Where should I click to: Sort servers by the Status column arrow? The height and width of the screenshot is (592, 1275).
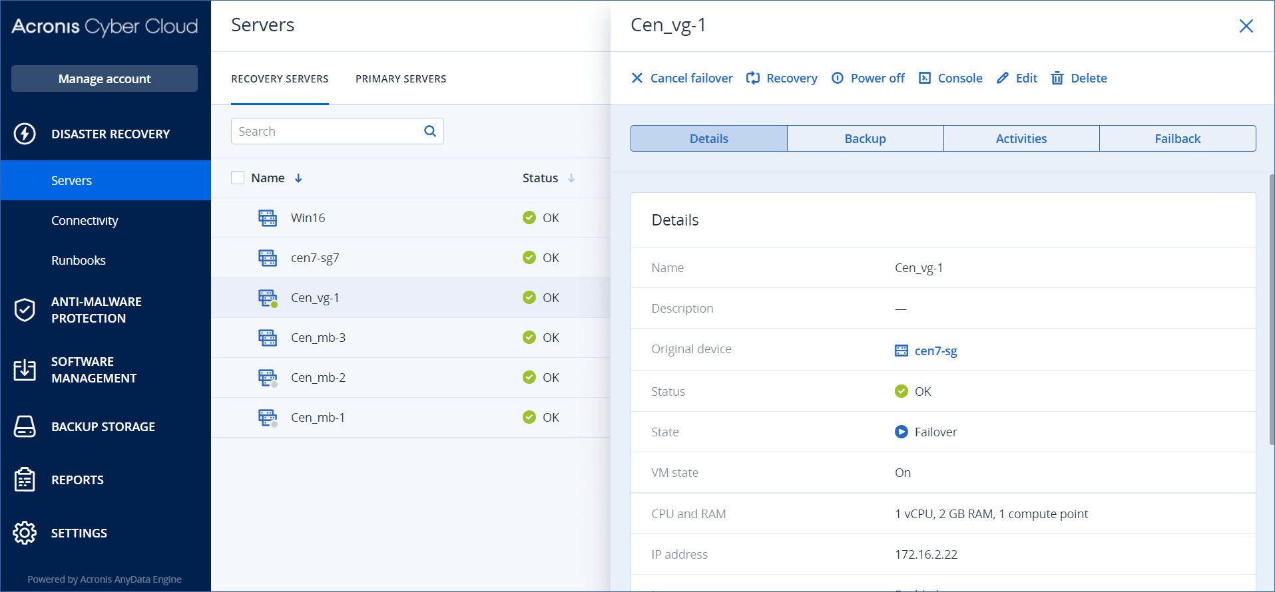pos(571,178)
